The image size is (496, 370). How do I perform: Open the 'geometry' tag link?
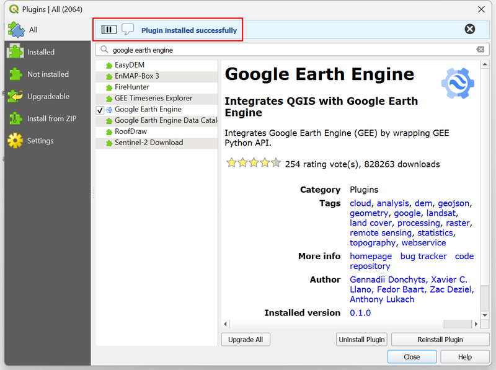pos(368,213)
